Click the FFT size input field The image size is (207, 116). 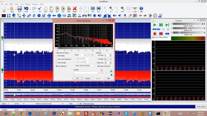click(107, 55)
